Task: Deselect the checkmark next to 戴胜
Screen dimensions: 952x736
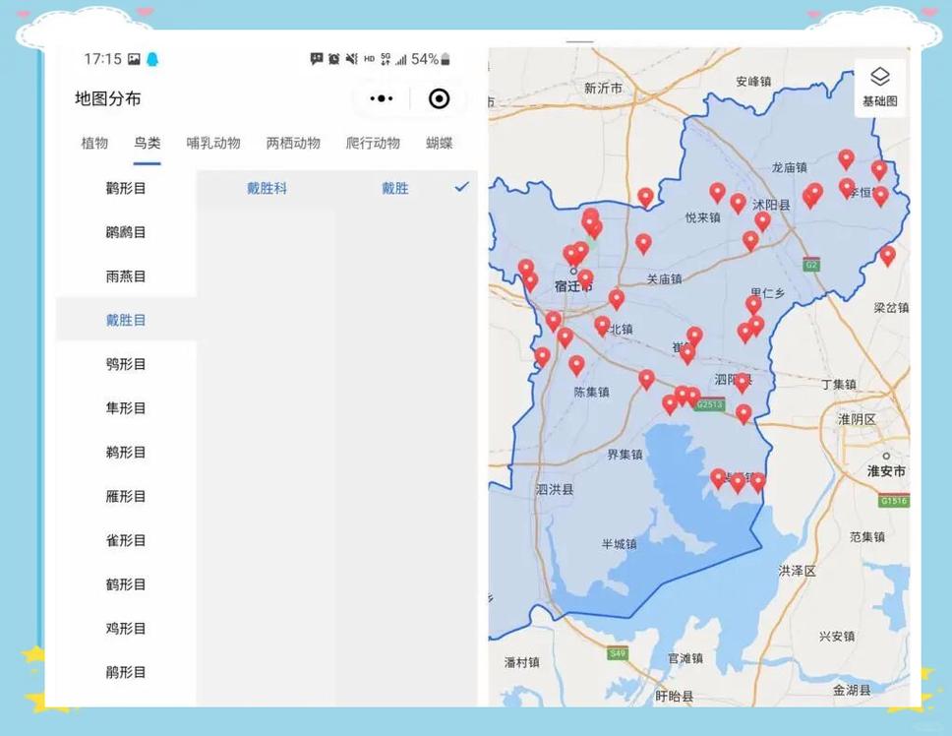Action: point(461,186)
